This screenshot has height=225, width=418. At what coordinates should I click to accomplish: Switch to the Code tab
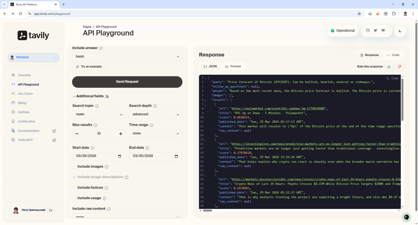click(x=393, y=55)
